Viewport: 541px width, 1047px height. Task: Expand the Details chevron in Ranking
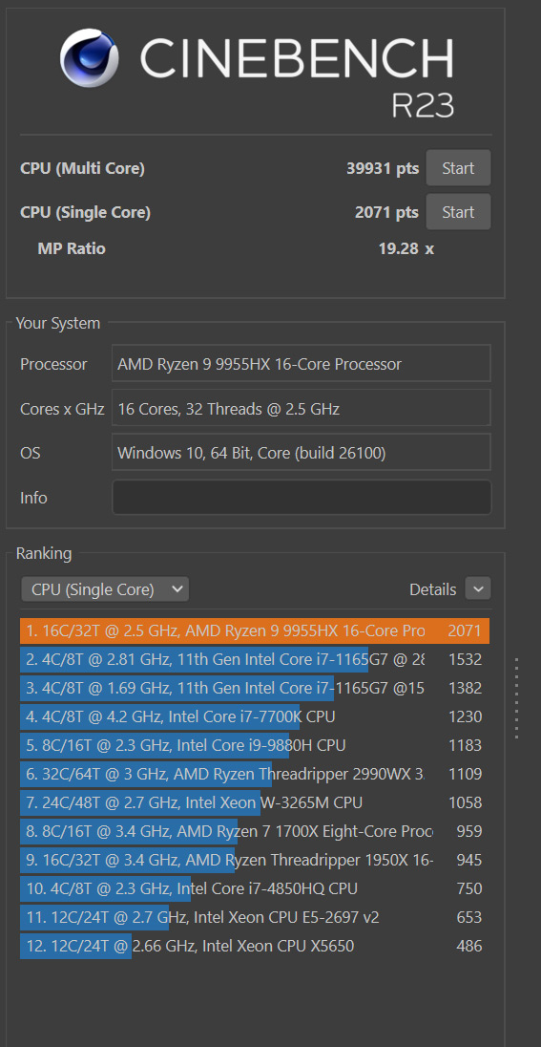(478, 588)
